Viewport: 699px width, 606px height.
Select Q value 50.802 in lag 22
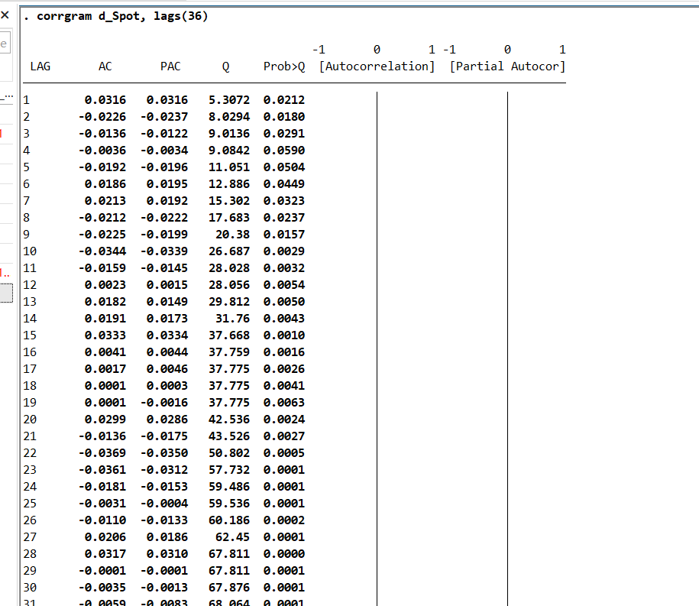(229, 453)
